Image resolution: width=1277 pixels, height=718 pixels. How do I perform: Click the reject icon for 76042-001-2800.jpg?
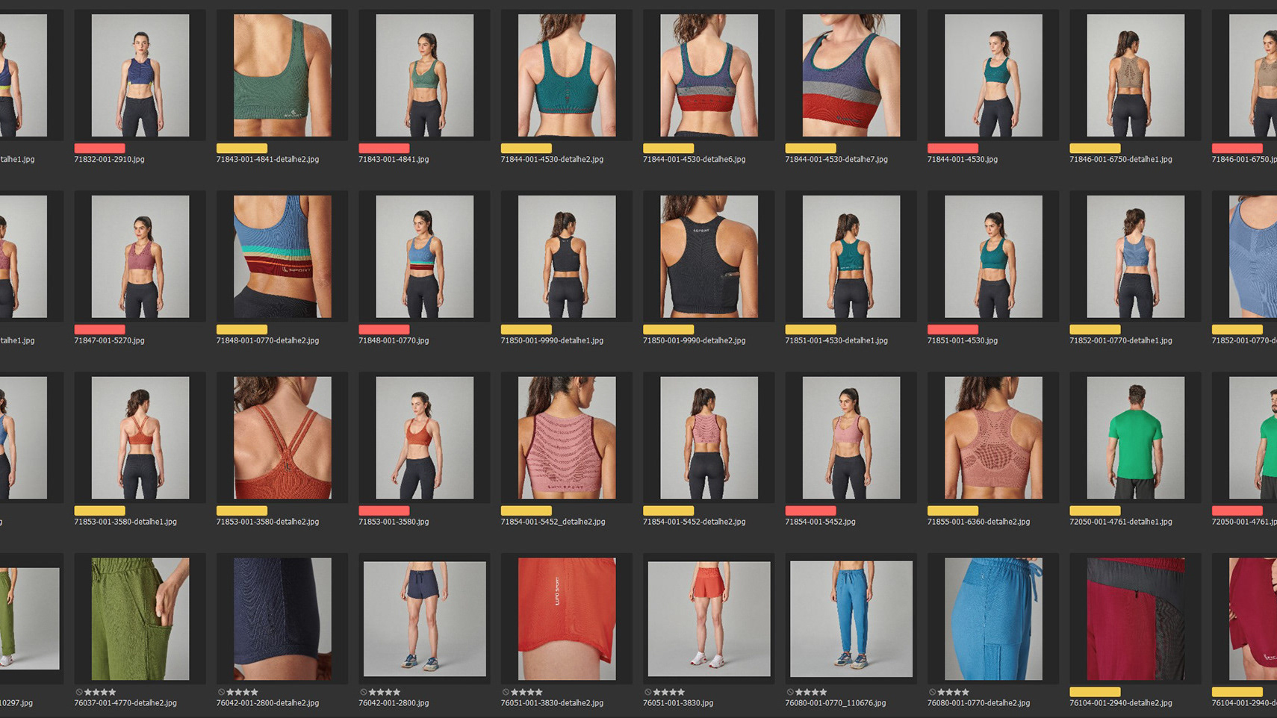click(x=364, y=692)
